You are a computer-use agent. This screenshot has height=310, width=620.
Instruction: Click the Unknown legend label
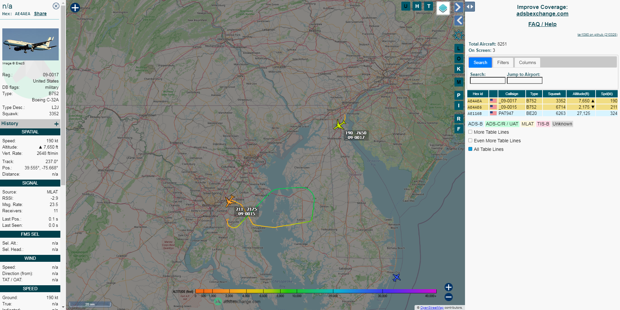pos(562,124)
